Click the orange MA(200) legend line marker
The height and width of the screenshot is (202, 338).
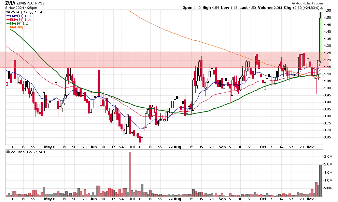pyautogui.click(x=8, y=27)
